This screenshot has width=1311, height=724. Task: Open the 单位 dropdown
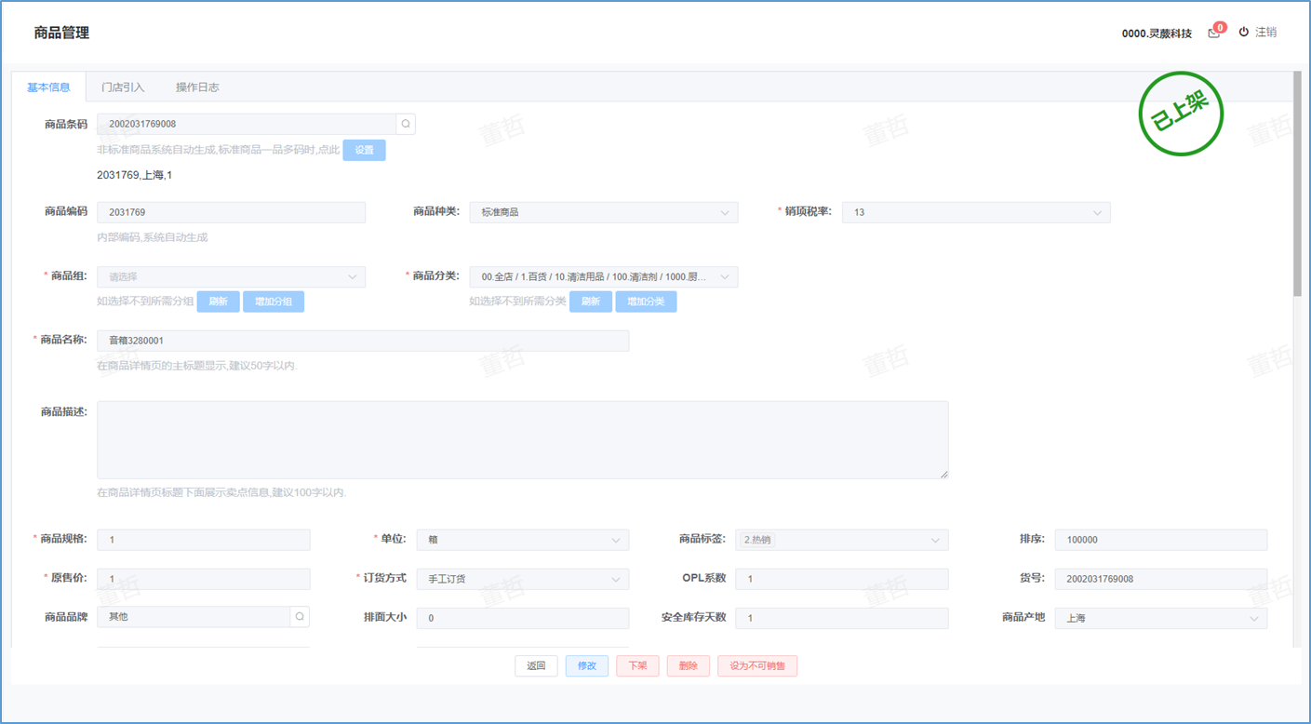click(522, 540)
